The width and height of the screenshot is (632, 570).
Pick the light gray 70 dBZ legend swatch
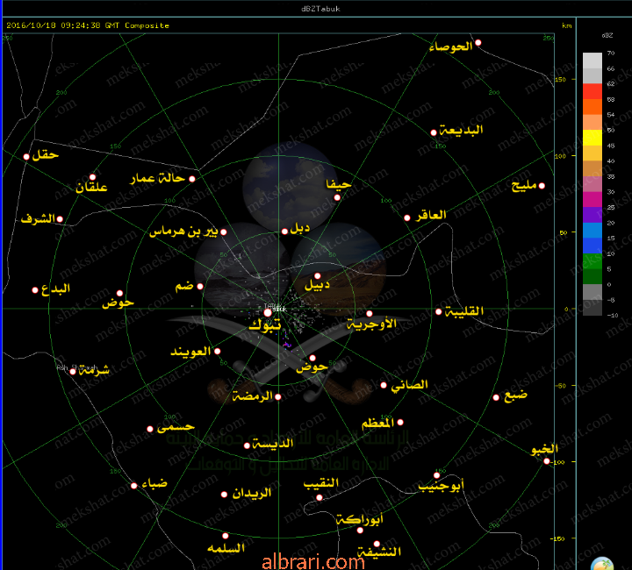tap(592, 61)
